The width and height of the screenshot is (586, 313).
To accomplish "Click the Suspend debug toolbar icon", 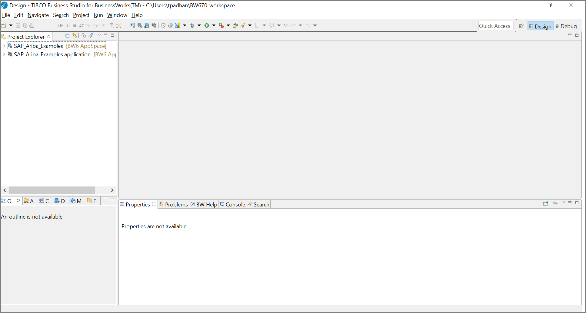I will click(68, 25).
